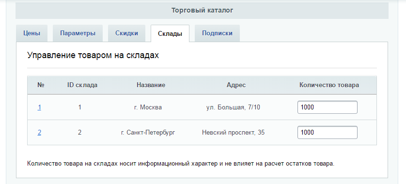Focus quantity field for г. Санкт-Петербург

tap(328, 133)
